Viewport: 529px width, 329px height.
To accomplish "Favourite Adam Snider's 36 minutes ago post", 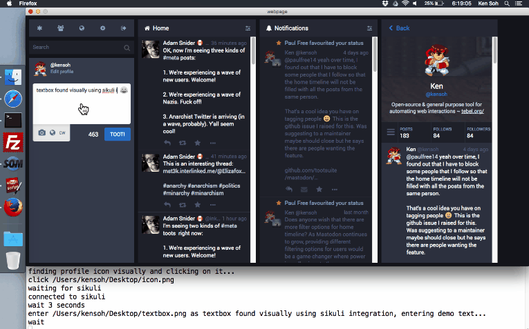I will 198,143.
